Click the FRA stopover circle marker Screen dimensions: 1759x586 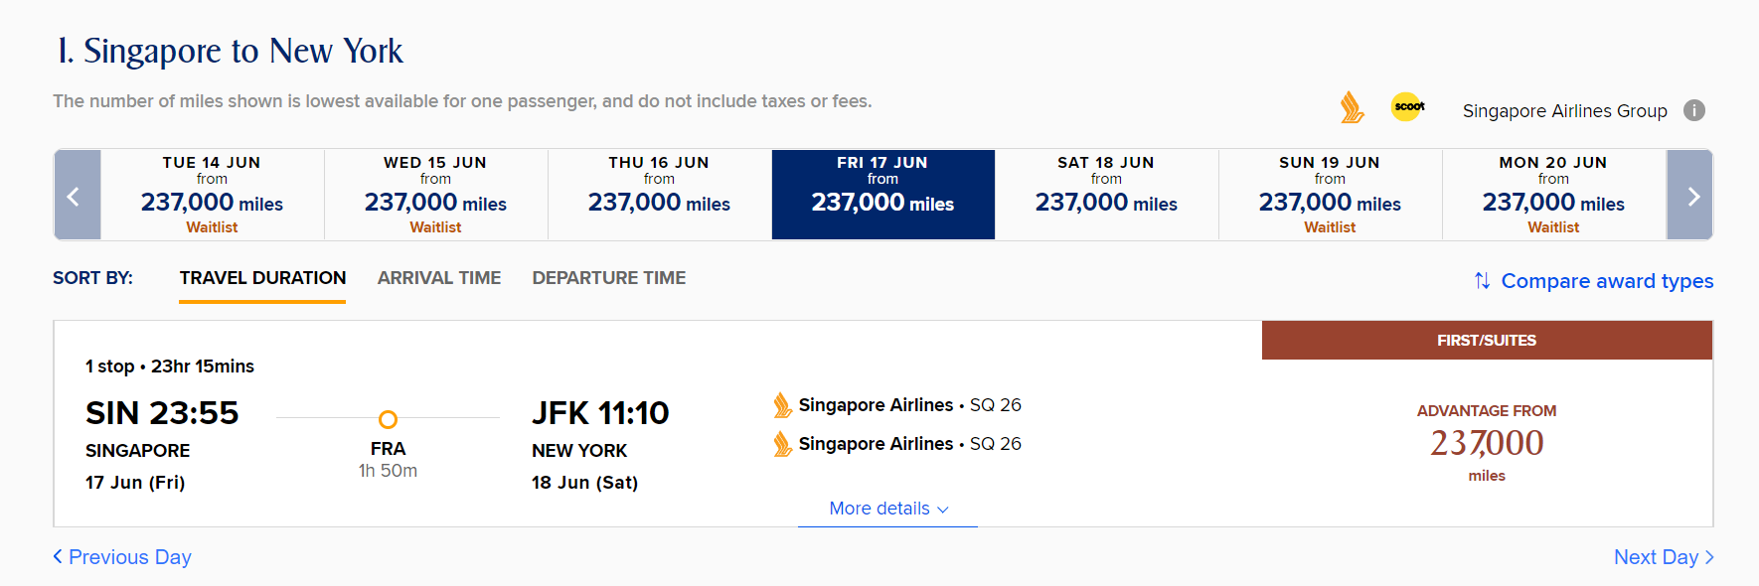coord(388,419)
